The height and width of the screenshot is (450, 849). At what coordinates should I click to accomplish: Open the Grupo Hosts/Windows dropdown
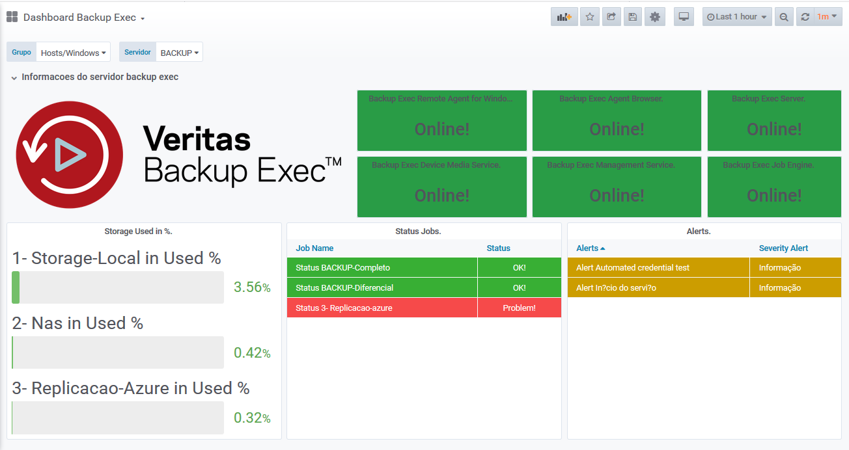pyautogui.click(x=73, y=53)
